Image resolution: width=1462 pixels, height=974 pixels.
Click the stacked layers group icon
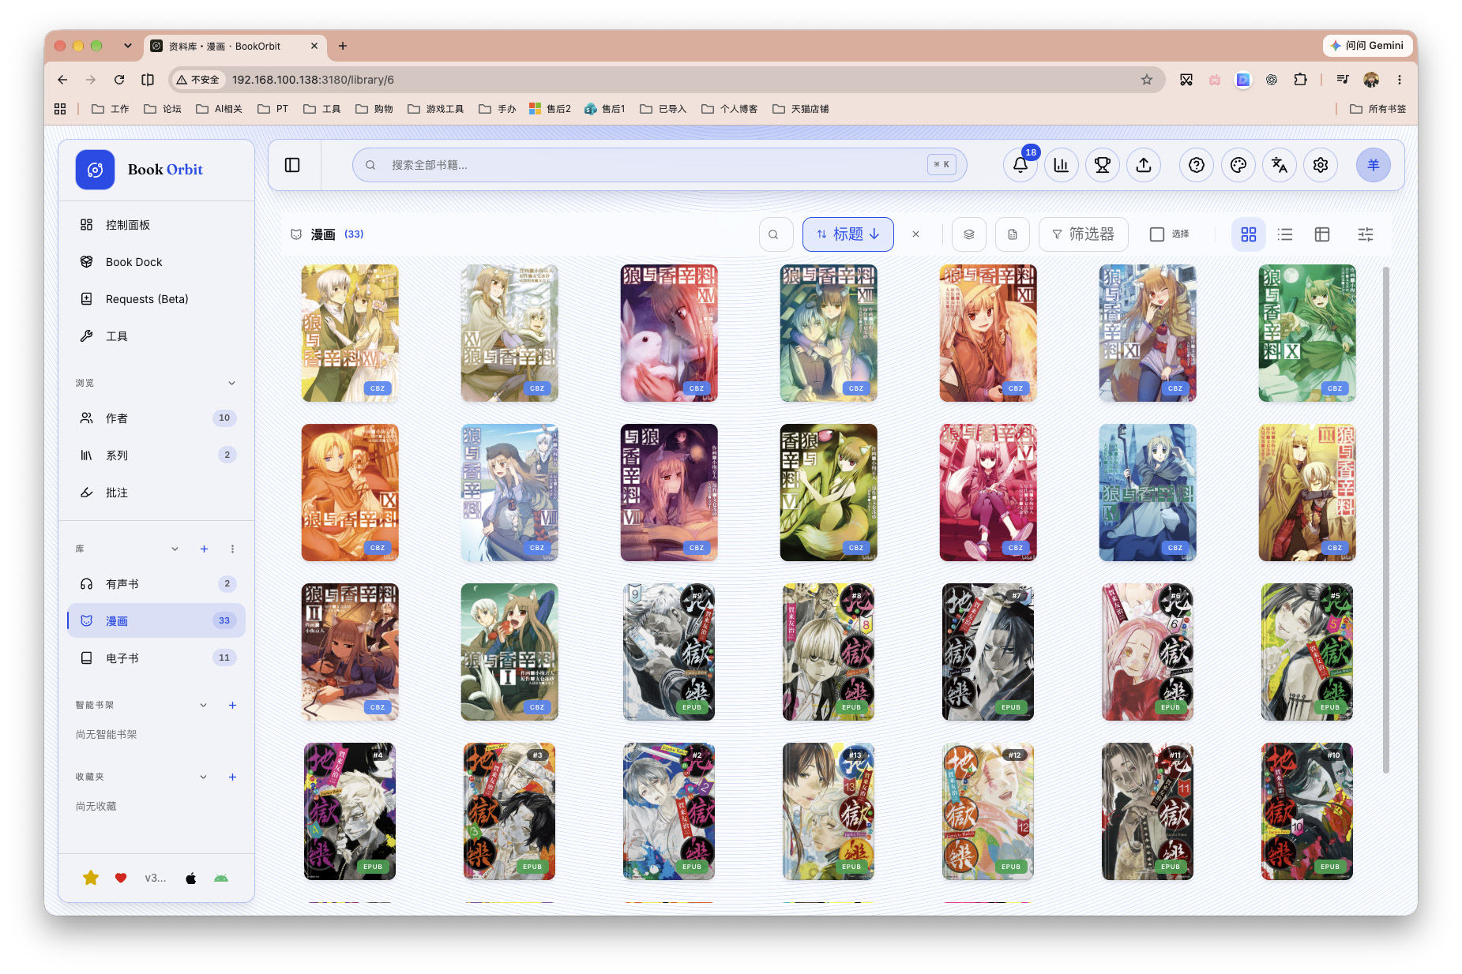968,234
